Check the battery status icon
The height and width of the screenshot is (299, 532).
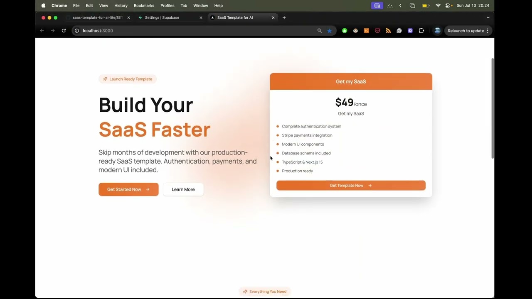[x=426, y=5]
